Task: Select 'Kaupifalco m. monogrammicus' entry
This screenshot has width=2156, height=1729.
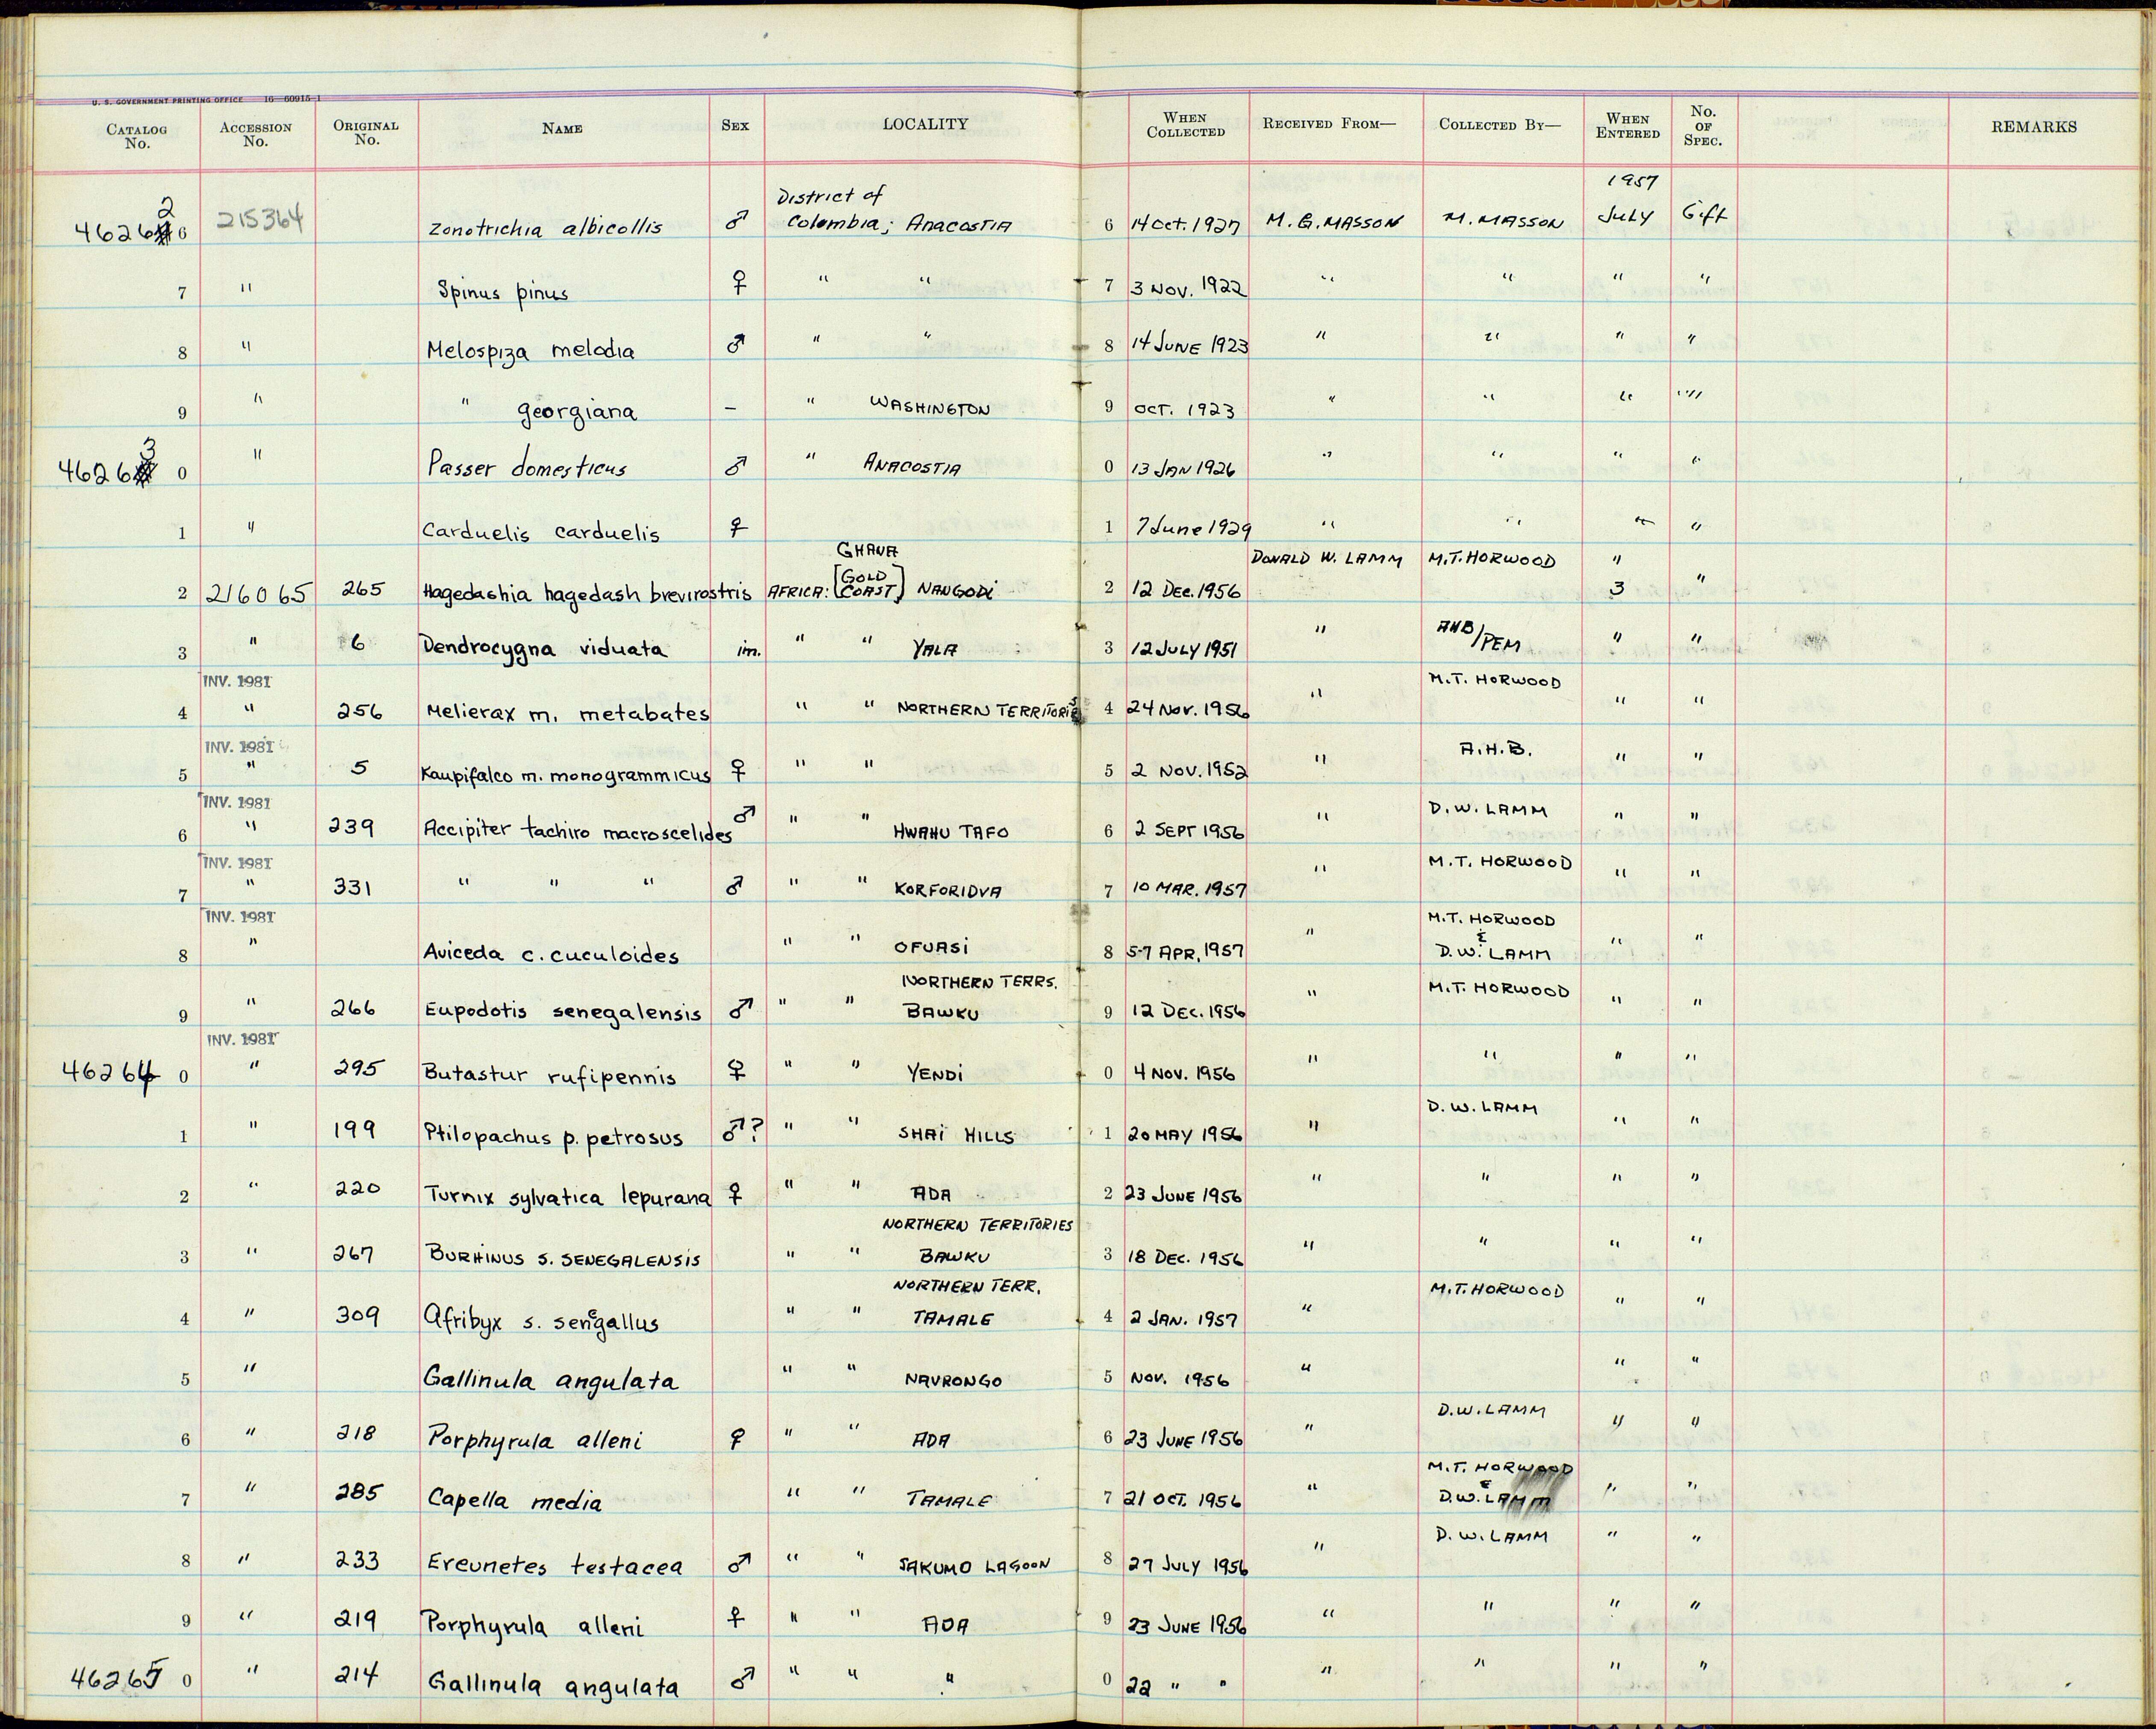Action: 566,774
